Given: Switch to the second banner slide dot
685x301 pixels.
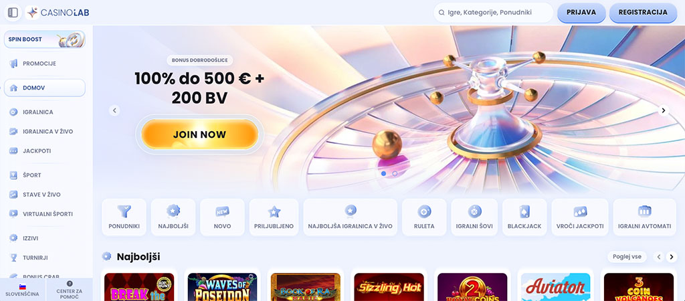Looking at the screenshot, I should [x=395, y=173].
